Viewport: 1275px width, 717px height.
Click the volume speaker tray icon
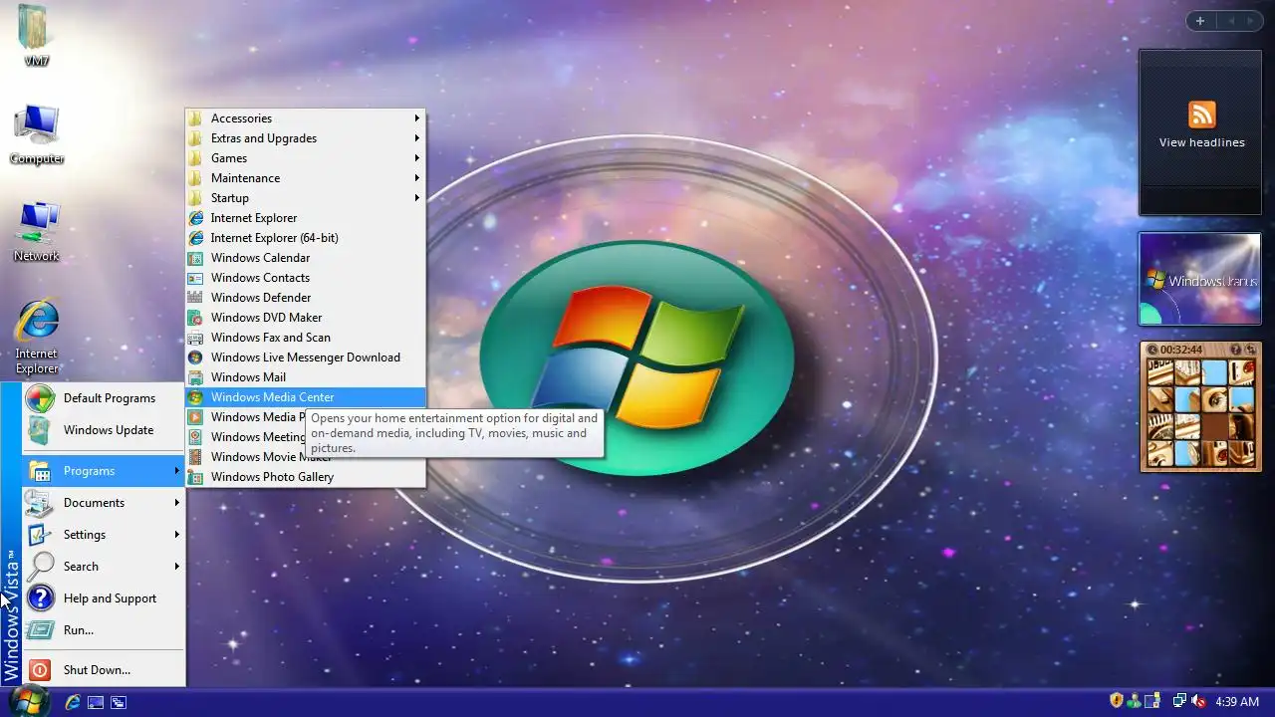pos(1198,702)
